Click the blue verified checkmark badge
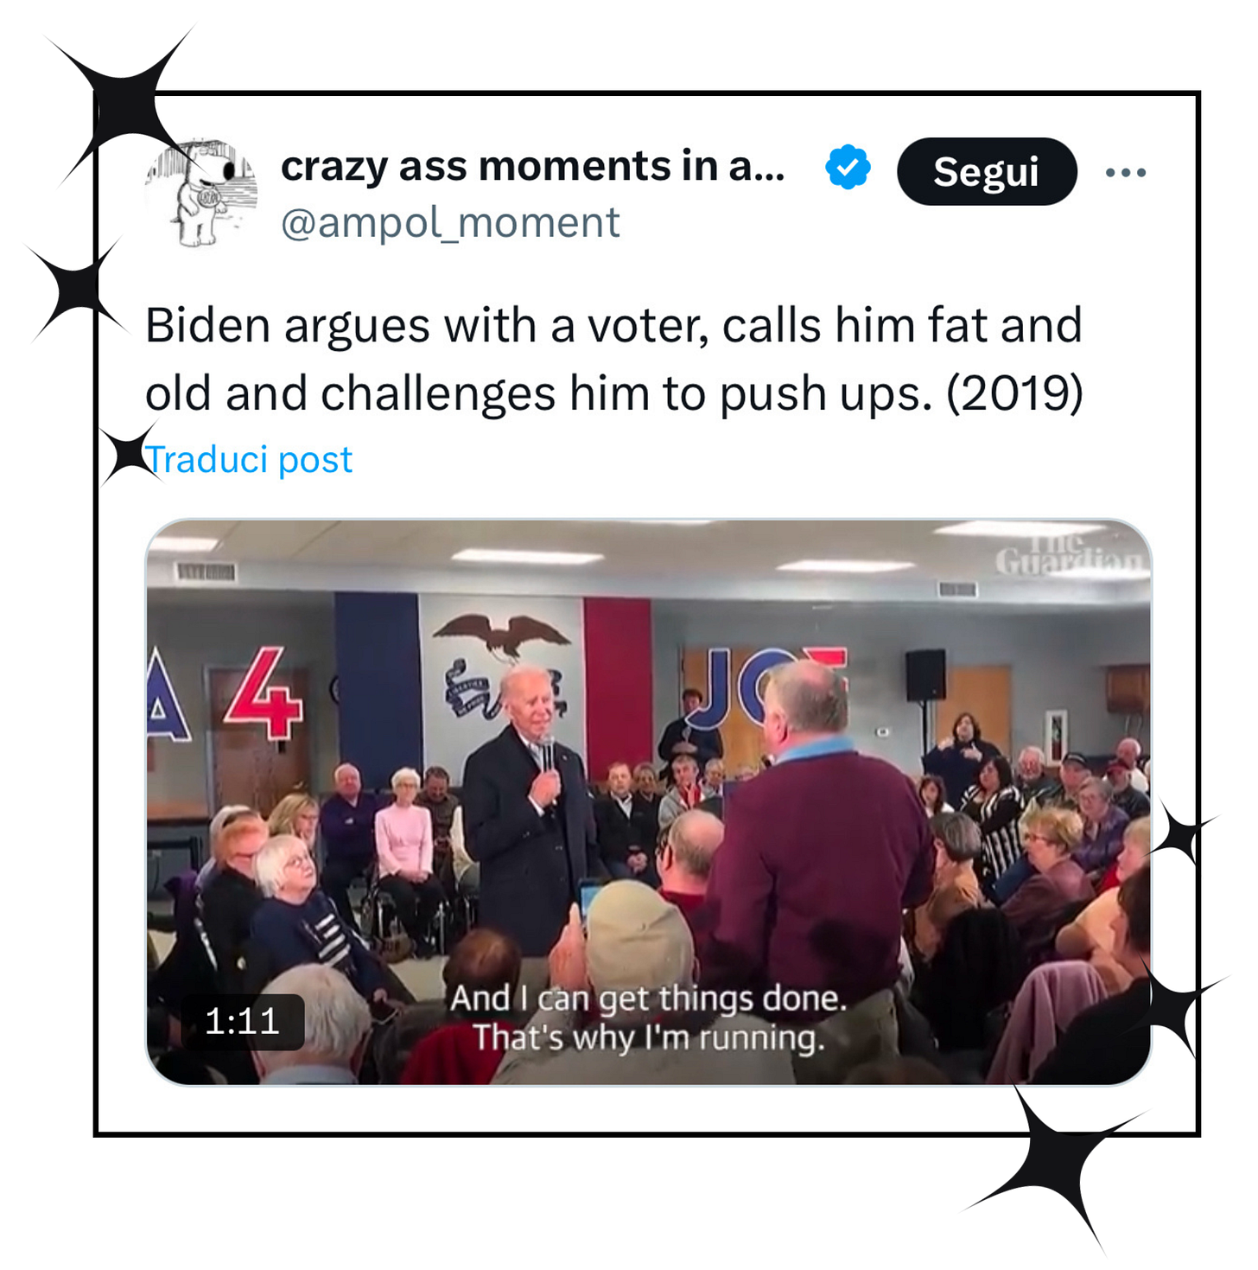The width and height of the screenshot is (1258, 1270). 848,167
